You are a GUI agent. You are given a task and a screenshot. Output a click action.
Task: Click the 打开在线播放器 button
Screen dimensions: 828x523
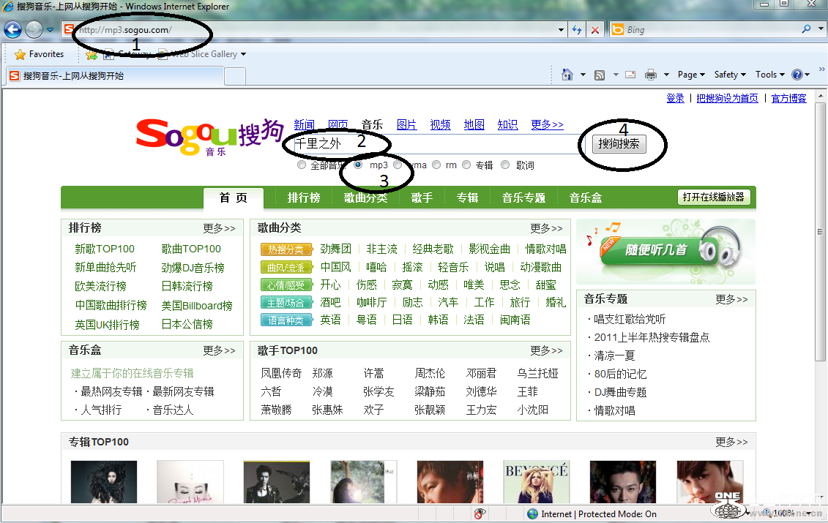click(713, 197)
